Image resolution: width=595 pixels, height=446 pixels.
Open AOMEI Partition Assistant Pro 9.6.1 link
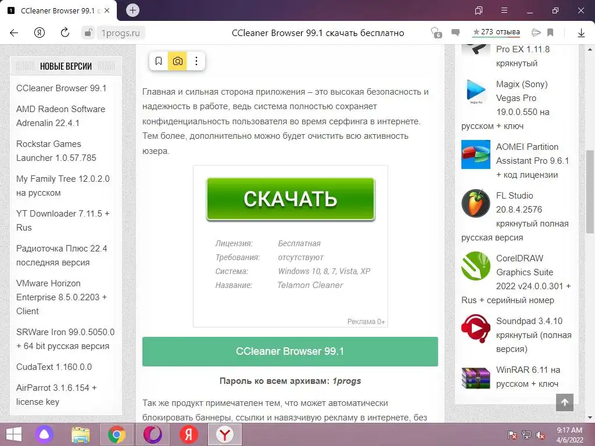[x=533, y=161]
